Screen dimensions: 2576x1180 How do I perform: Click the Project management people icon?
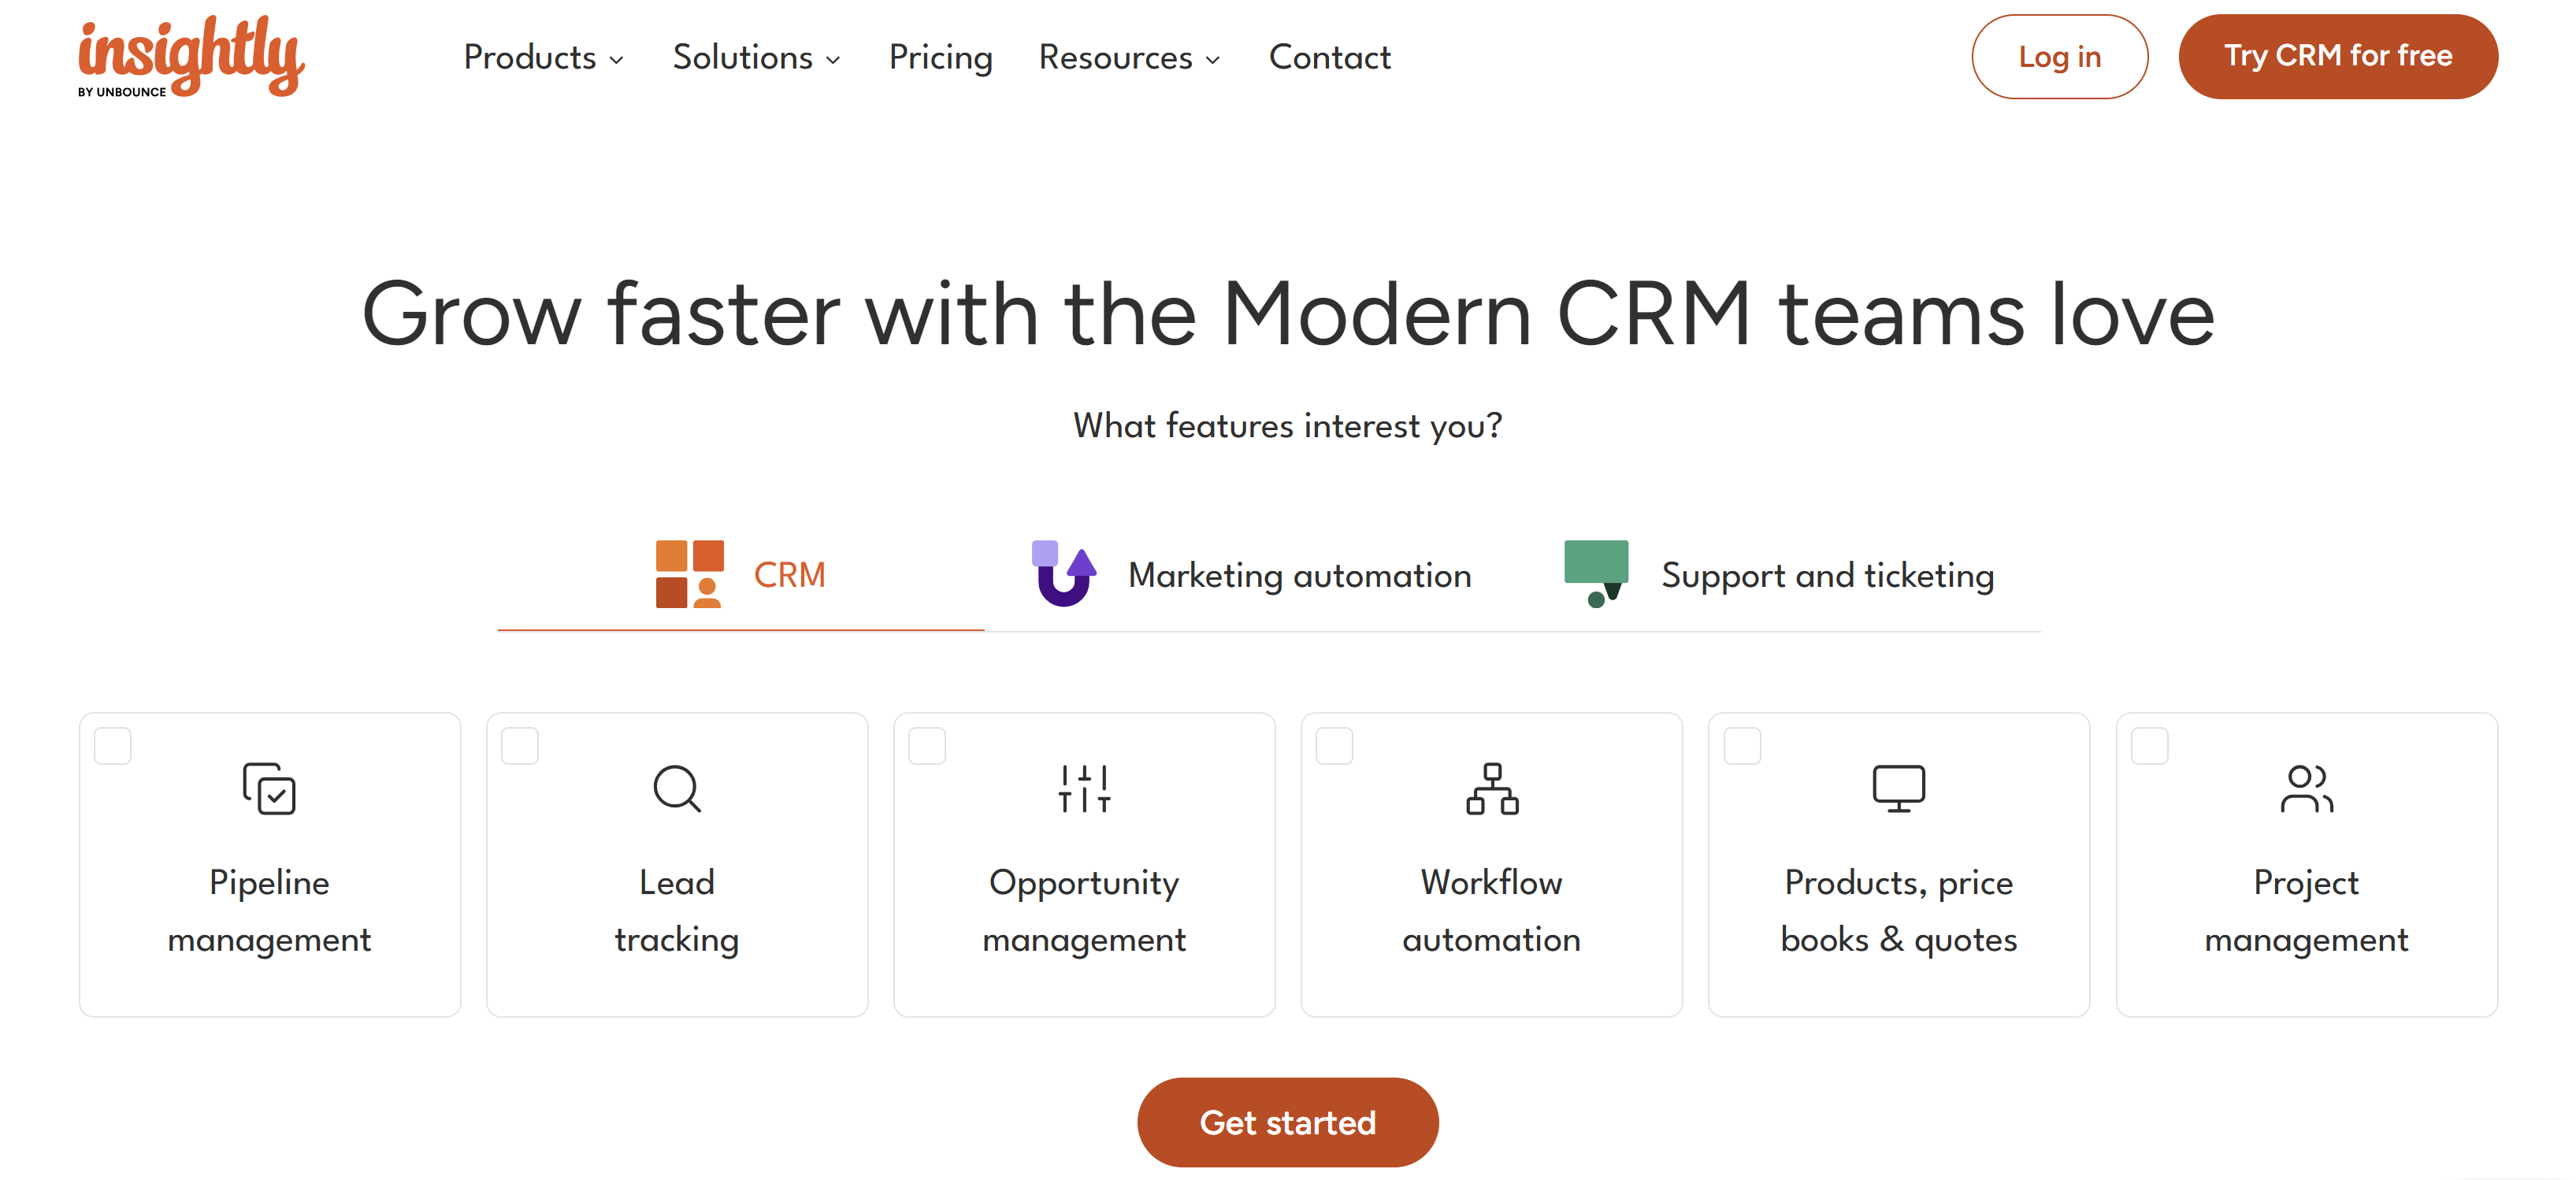coord(2306,789)
